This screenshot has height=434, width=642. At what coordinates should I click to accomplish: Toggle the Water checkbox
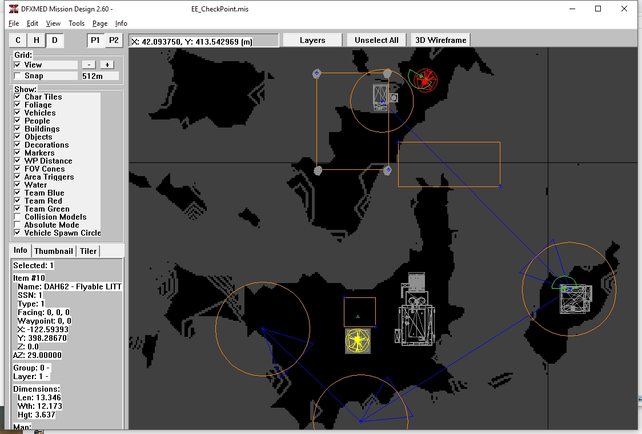click(x=17, y=185)
